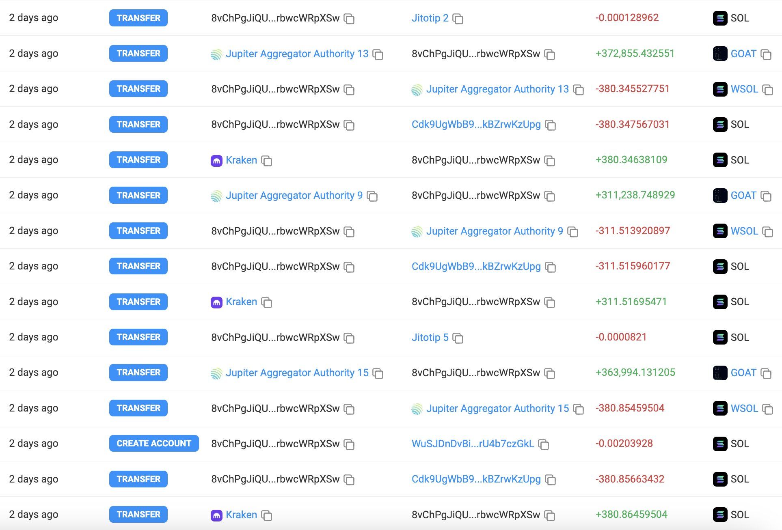Click the TRANSFER badge in the Jitotip 5 row

(138, 337)
